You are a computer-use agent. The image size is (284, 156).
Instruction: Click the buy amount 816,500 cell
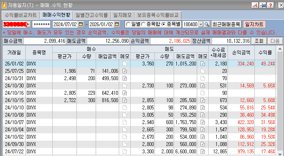[x=107, y=100]
